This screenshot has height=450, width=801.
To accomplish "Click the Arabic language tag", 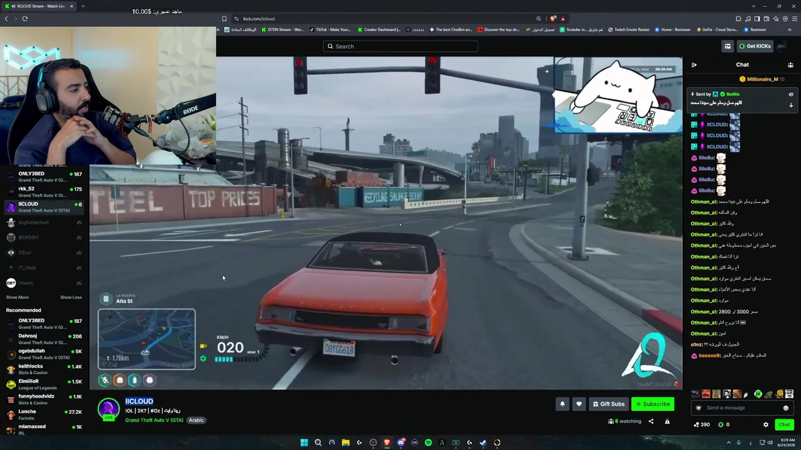I will (x=196, y=421).
